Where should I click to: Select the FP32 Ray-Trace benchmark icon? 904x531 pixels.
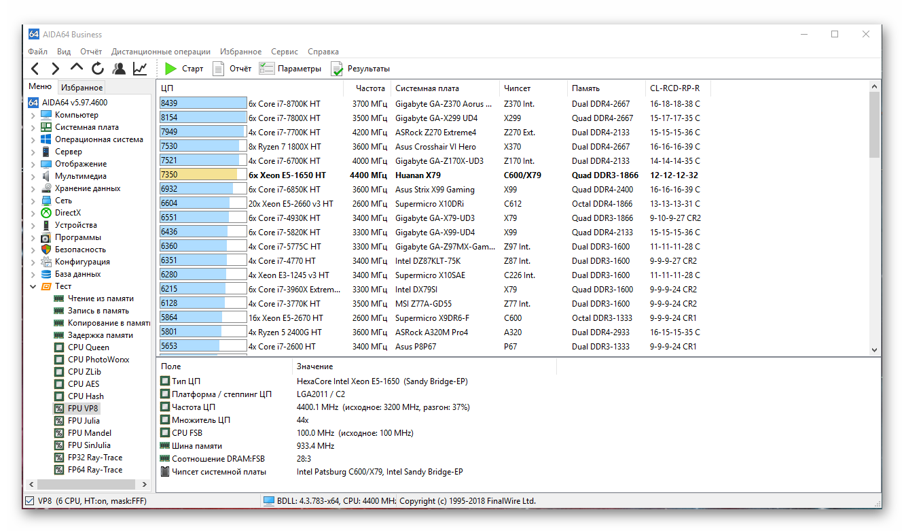click(59, 458)
